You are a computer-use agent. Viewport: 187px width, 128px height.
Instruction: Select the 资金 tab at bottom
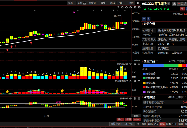(x=157, y=124)
